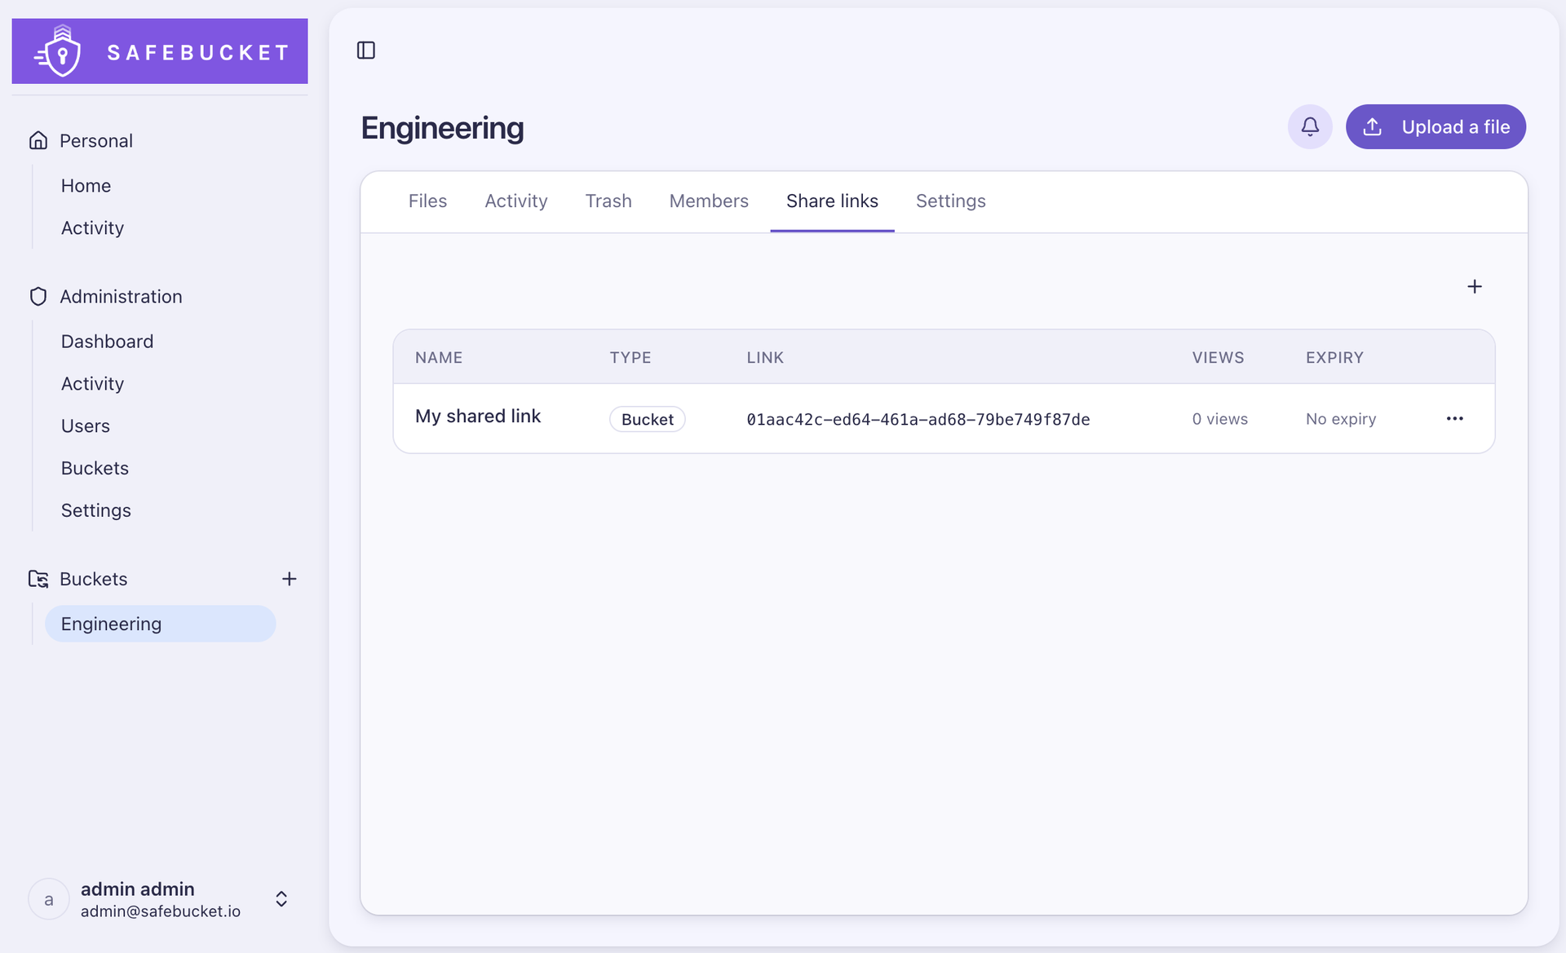Expand the admin user account switcher

(281, 899)
